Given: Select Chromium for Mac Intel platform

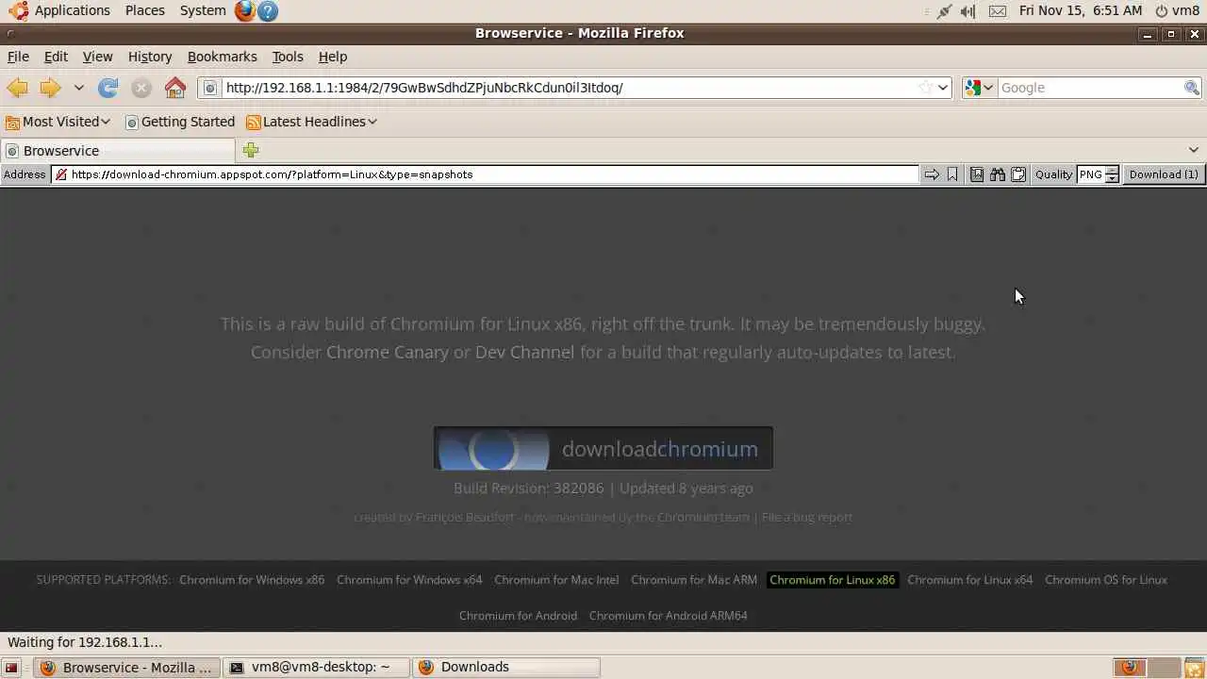Looking at the screenshot, I should pyautogui.click(x=556, y=580).
